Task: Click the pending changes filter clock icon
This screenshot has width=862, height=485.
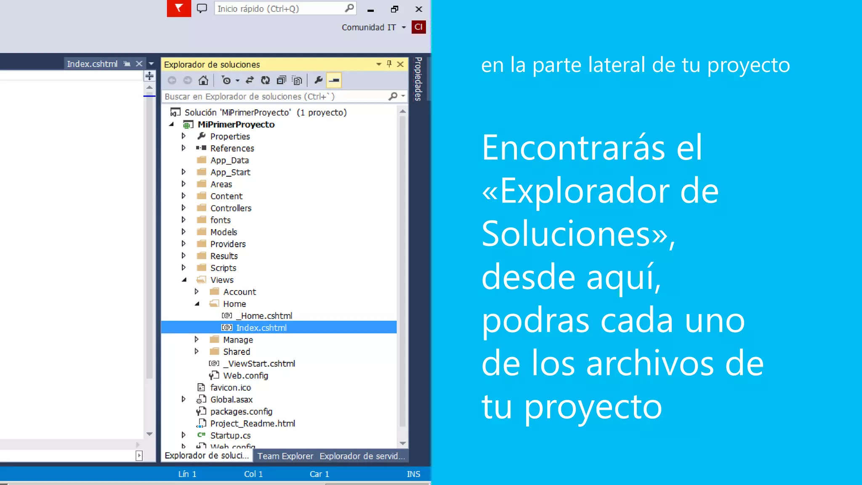Action: (226, 80)
